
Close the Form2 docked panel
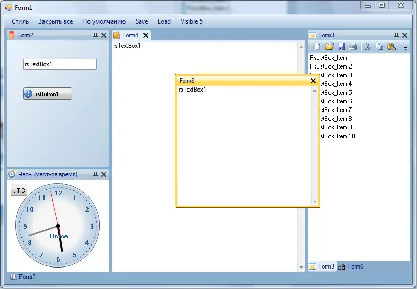[x=104, y=35]
